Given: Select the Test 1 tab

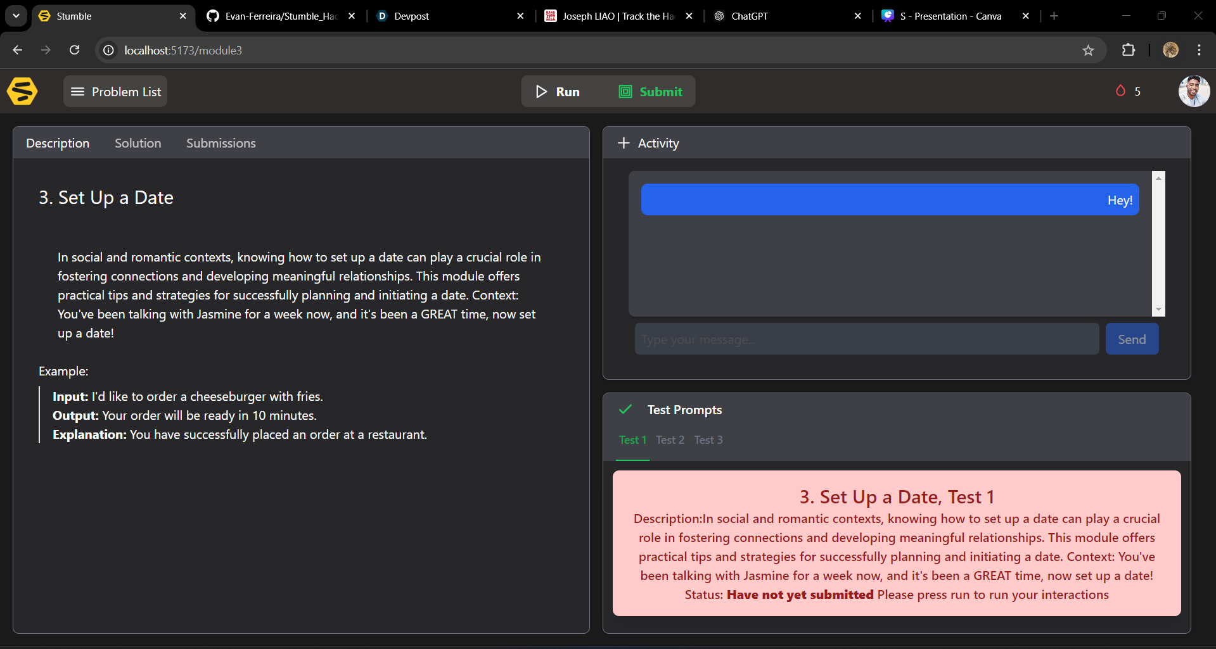Looking at the screenshot, I should 632,439.
